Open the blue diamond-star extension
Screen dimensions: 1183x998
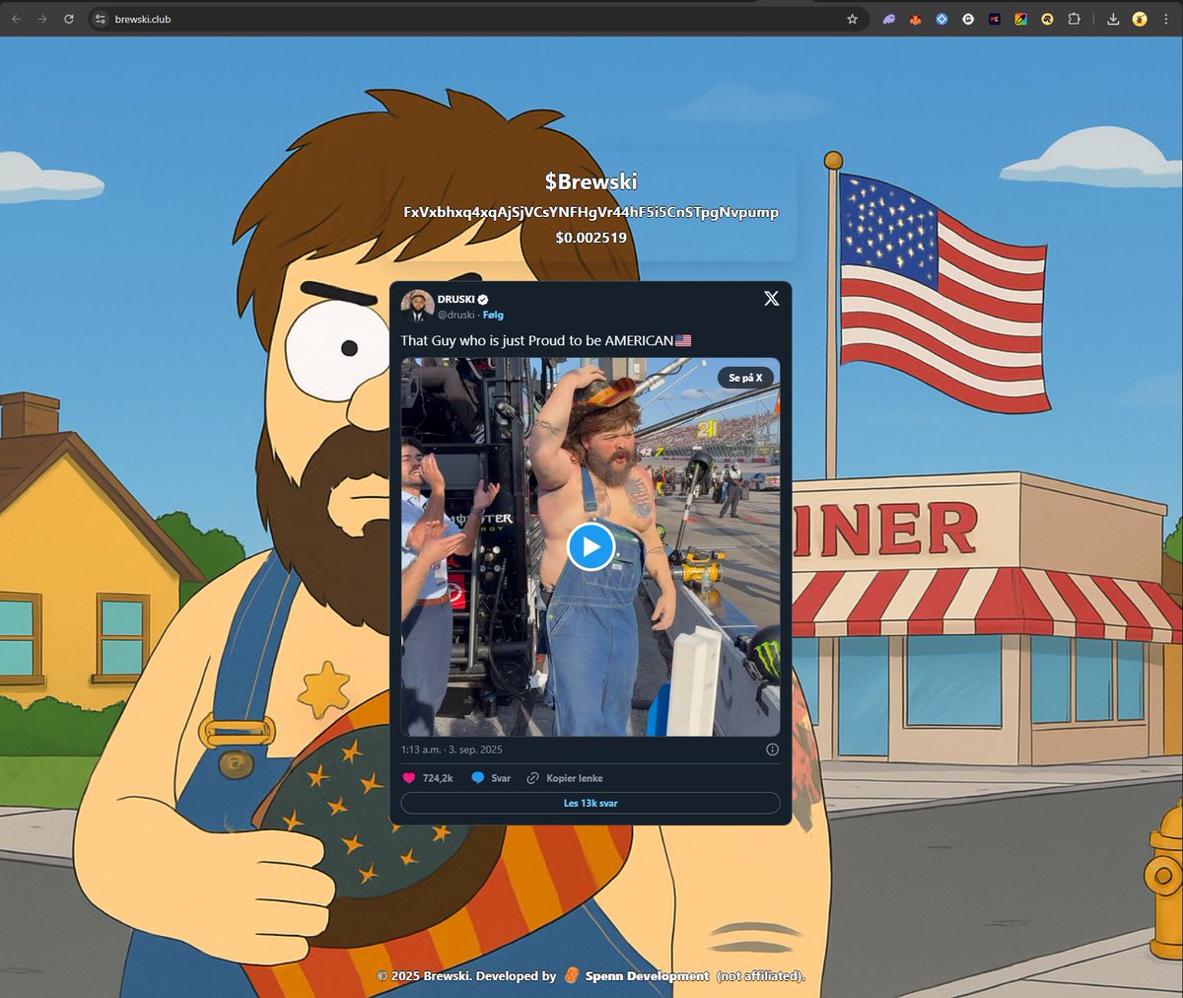[x=941, y=19]
